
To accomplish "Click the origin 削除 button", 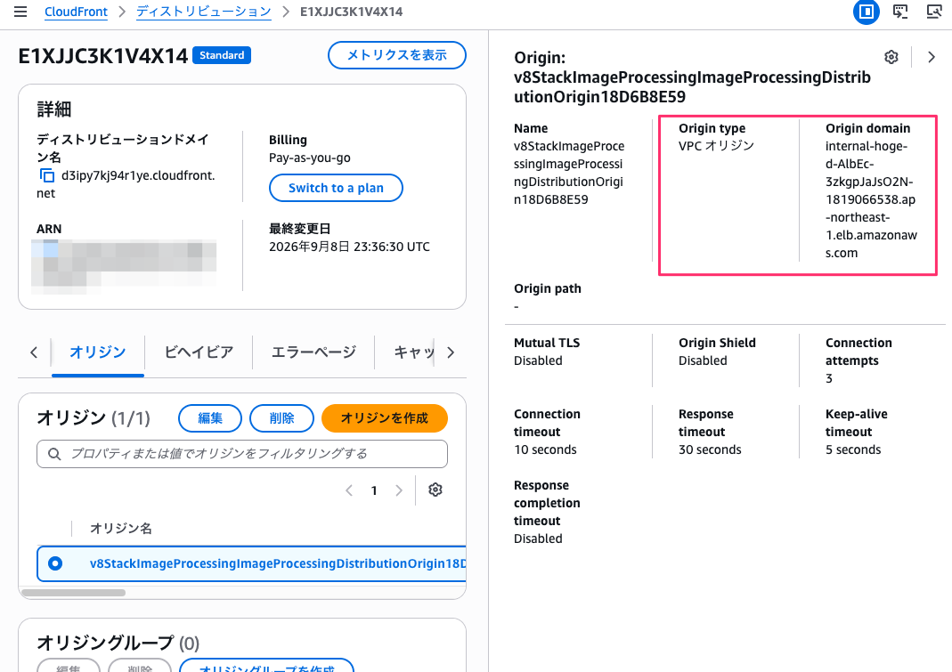I will coord(281,418).
